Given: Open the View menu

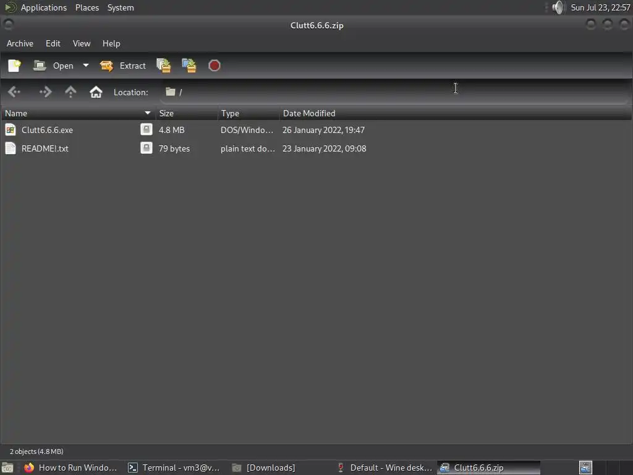Looking at the screenshot, I should 82,43.
